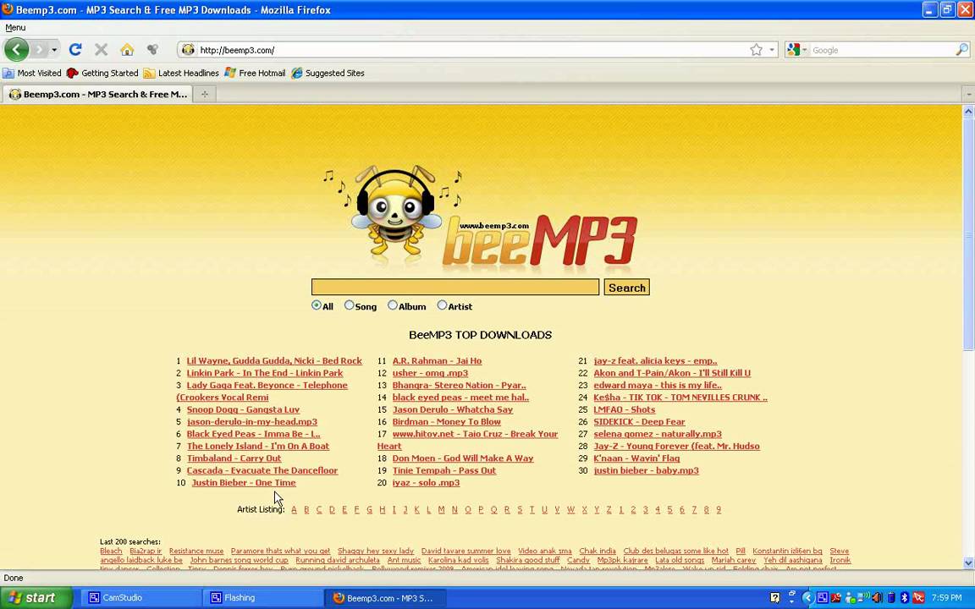Click the BeeMP3 search text box

455,287
